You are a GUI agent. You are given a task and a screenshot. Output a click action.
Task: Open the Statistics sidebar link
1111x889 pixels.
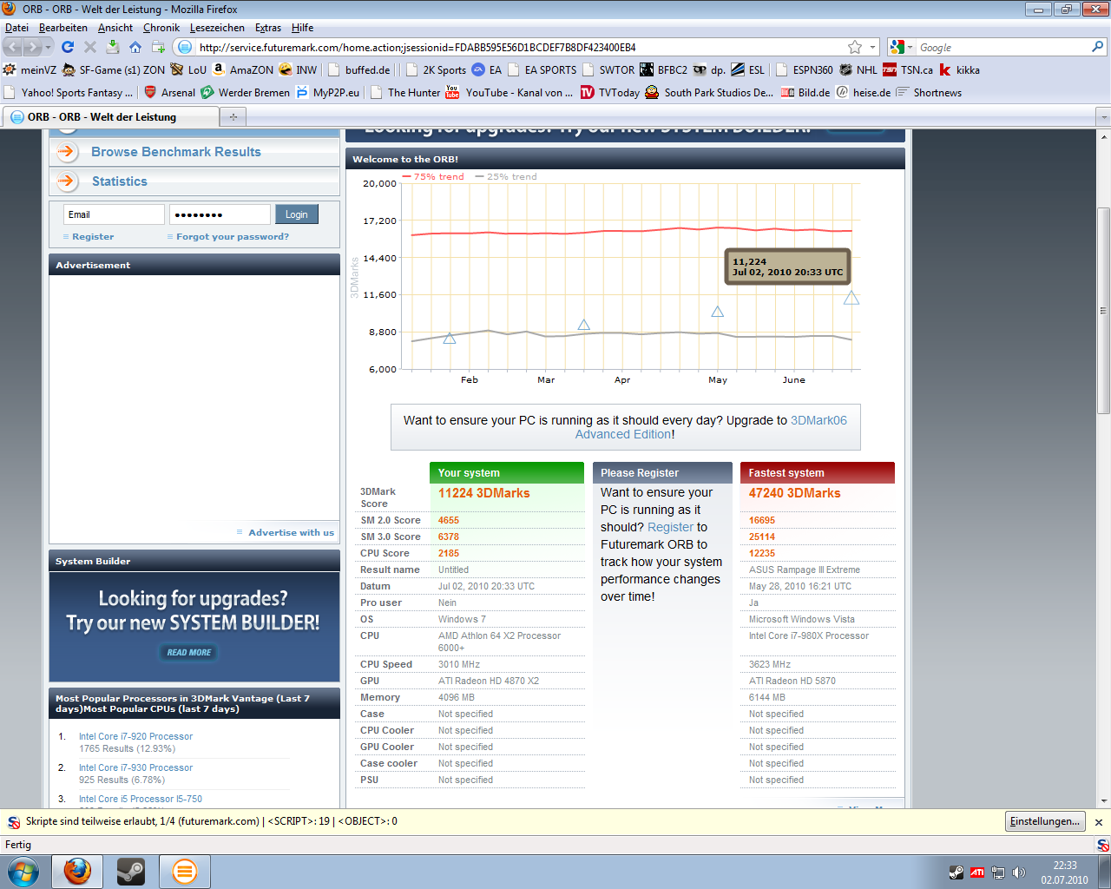(120, 181)
